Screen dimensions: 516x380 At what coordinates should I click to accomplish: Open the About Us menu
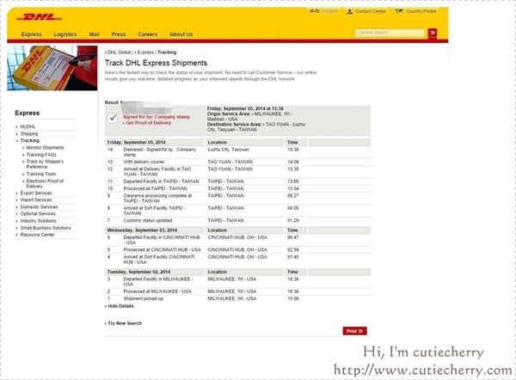[181, 34]
